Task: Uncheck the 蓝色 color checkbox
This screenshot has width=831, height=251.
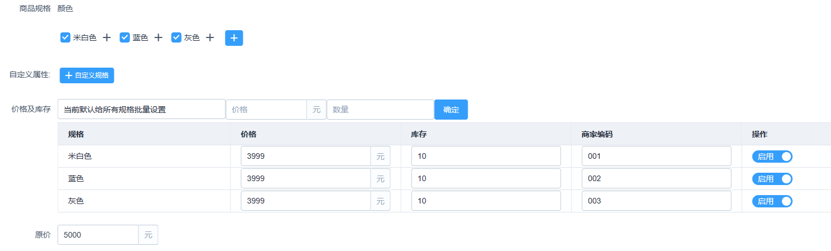Action: pyautogui.click(x=124, y=37)
